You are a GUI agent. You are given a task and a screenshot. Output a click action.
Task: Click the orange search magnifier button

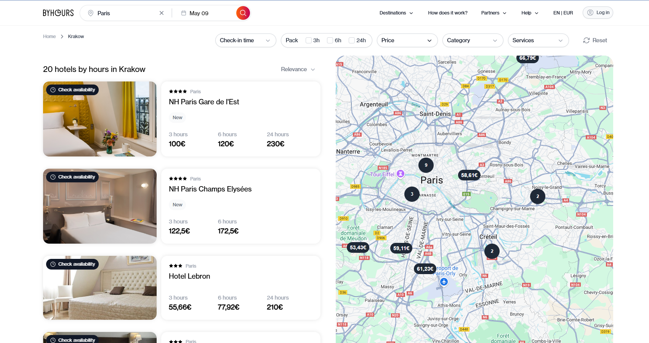(243, 13)
